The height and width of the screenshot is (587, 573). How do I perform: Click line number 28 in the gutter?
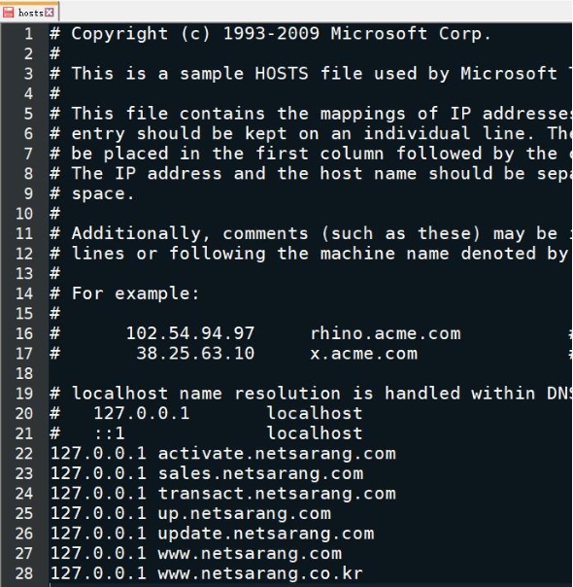[24, 573]
